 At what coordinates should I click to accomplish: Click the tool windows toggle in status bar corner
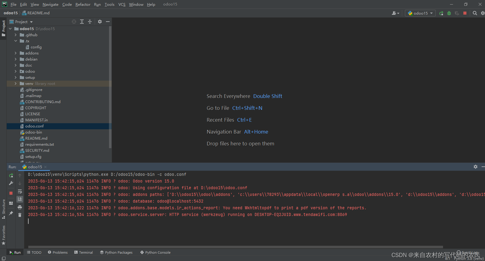tap(4, 259)
